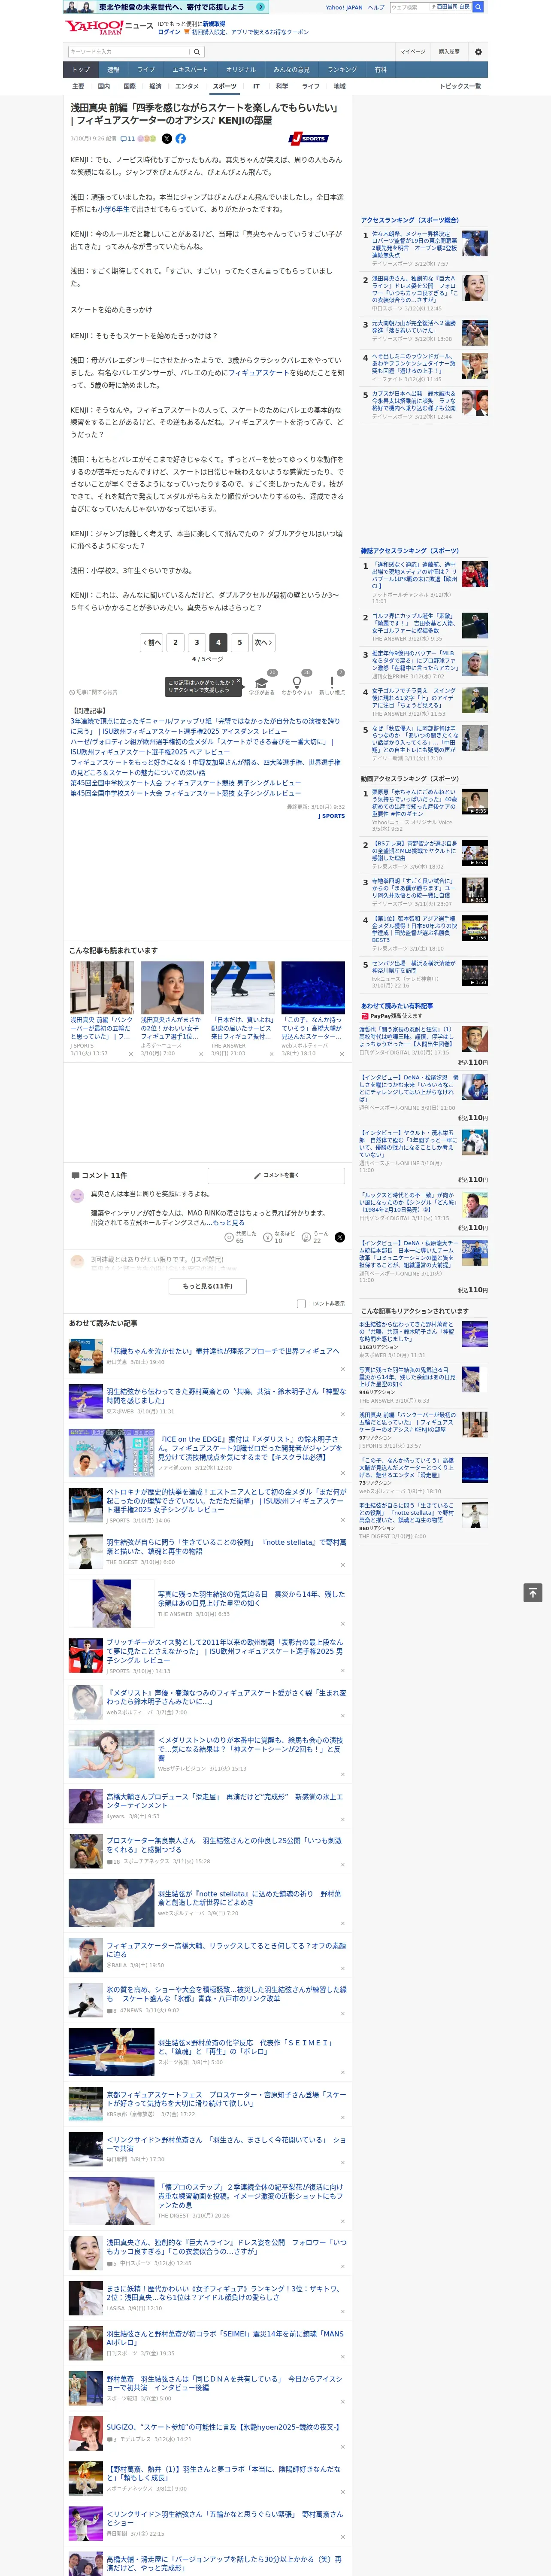Click もっと見る(11件) comments button

(x=208, y=1286)
